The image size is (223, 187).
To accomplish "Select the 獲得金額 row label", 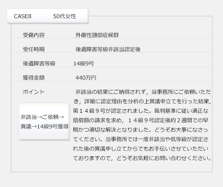I will [34, 78].
